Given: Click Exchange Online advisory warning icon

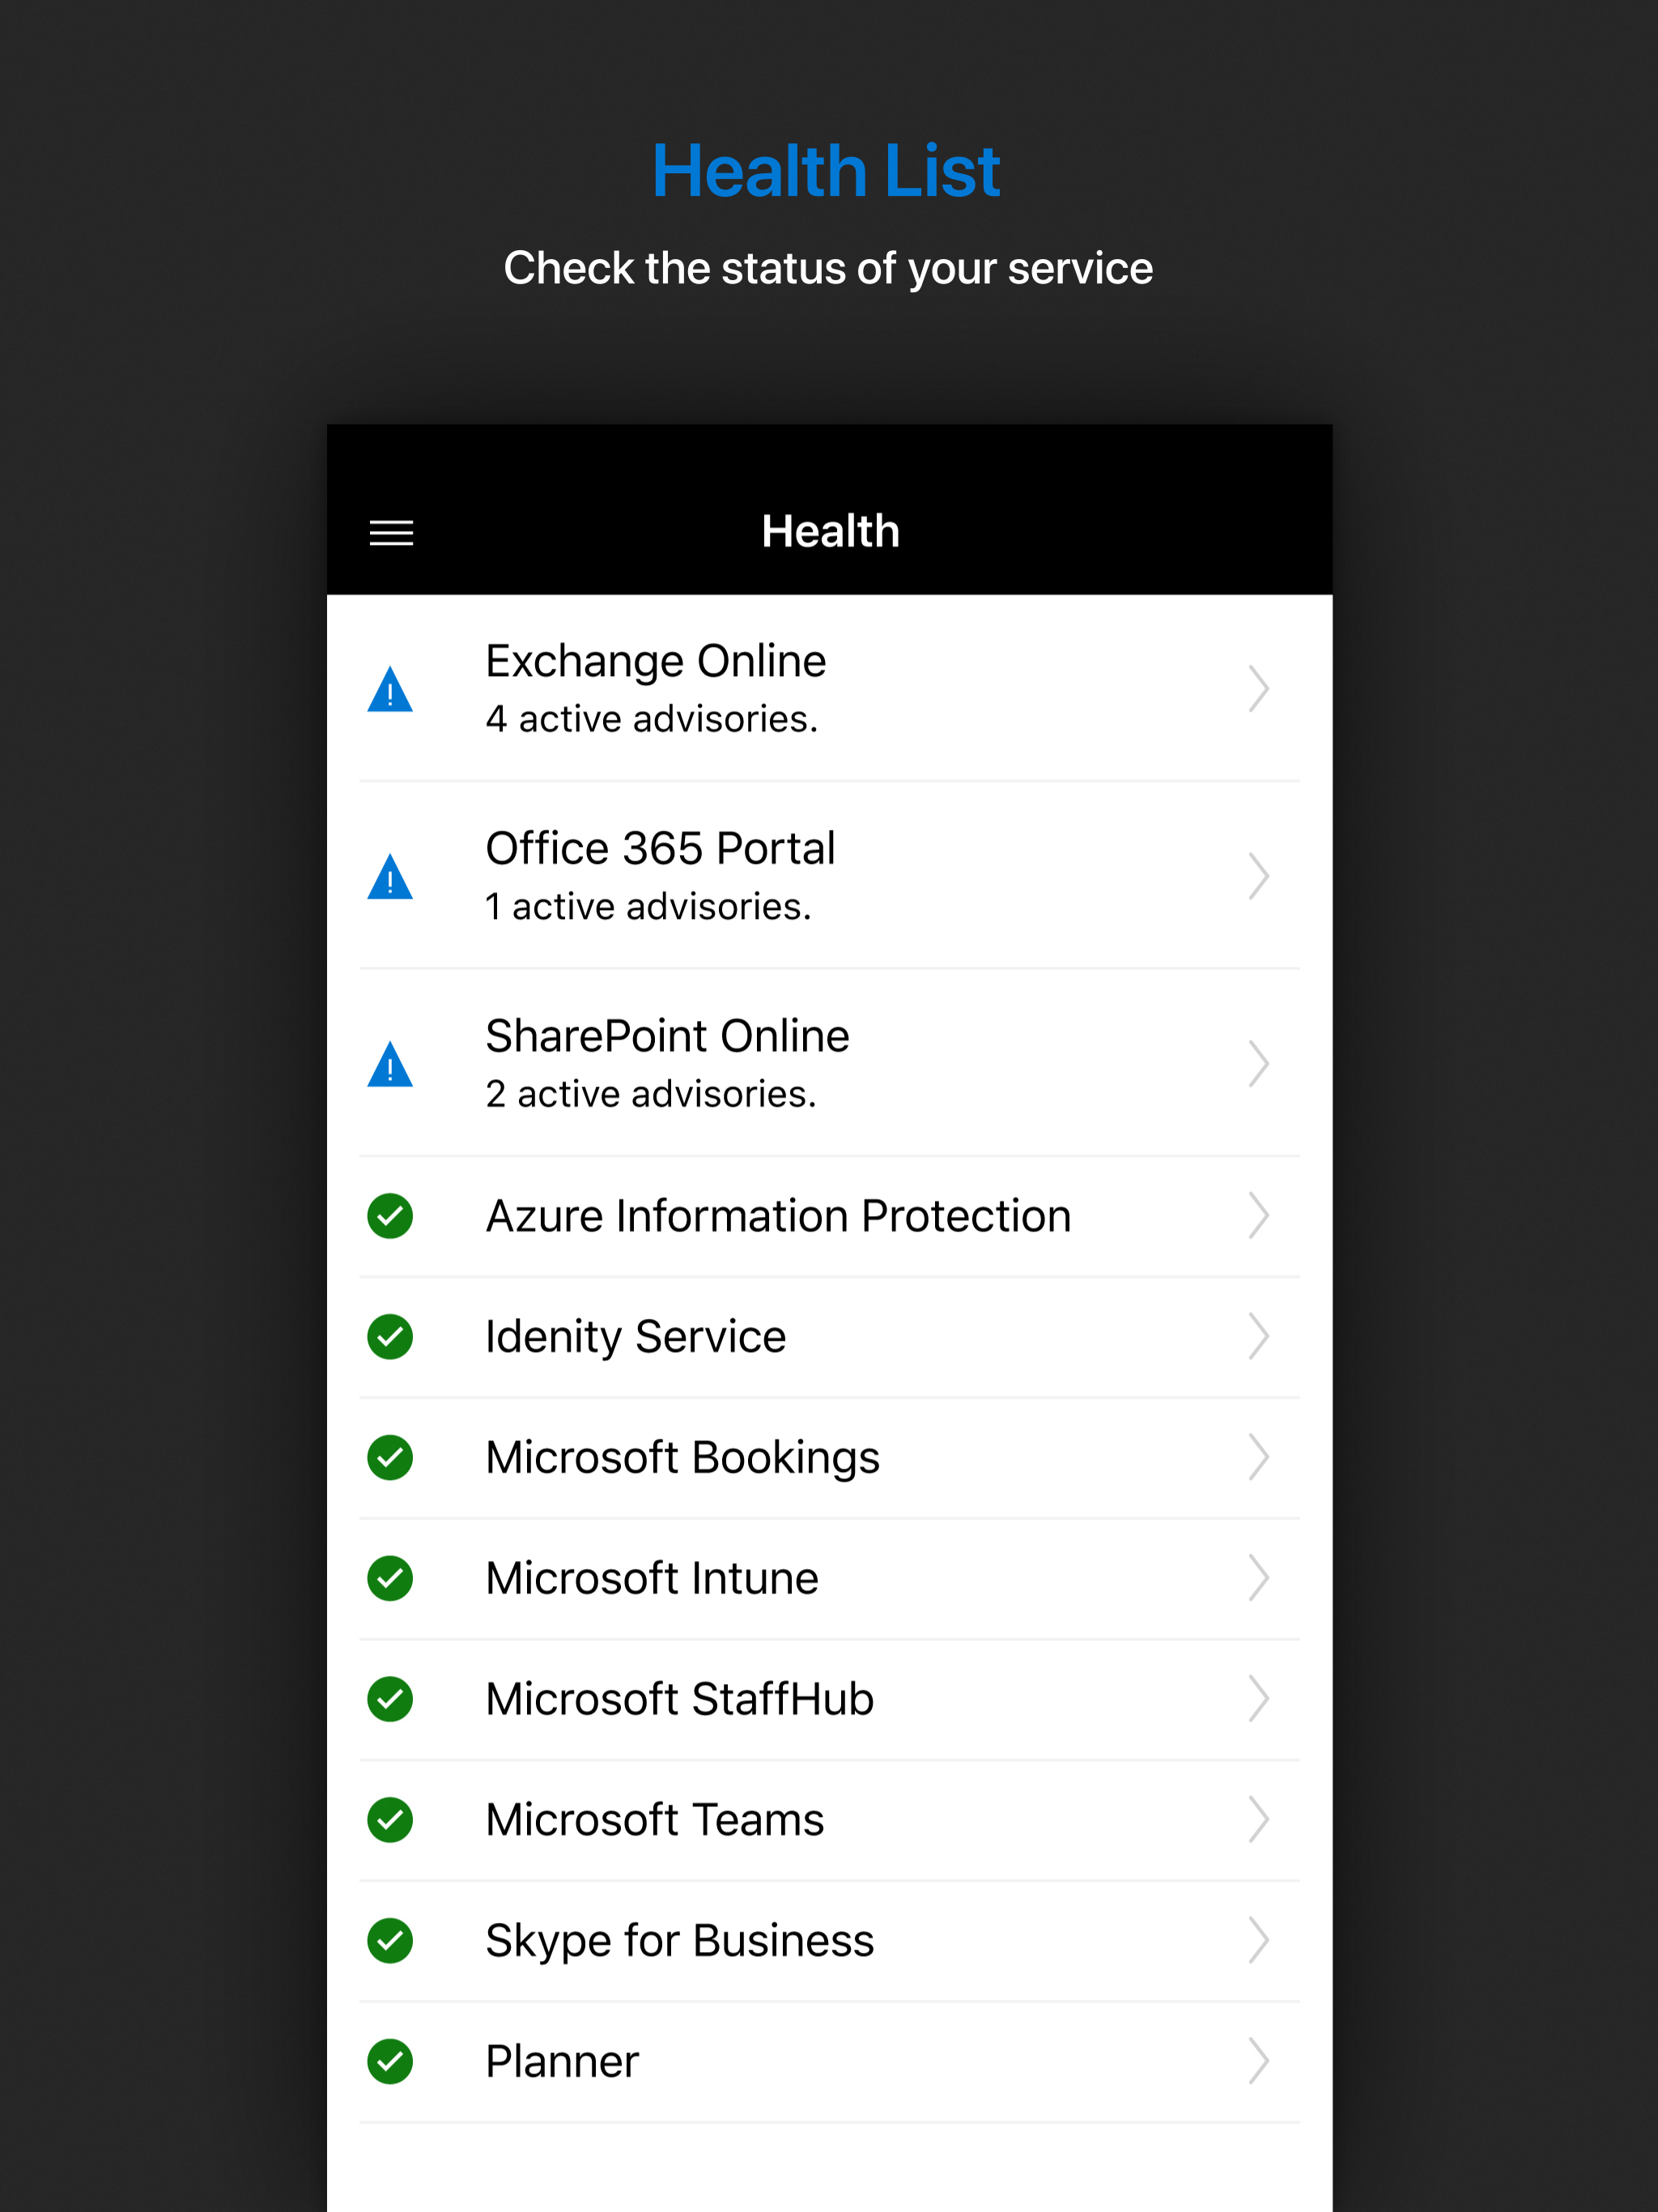Looking at the screenshot, I should point(390,690).
